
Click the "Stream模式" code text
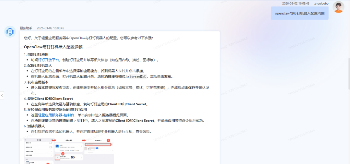click(138, 76)
